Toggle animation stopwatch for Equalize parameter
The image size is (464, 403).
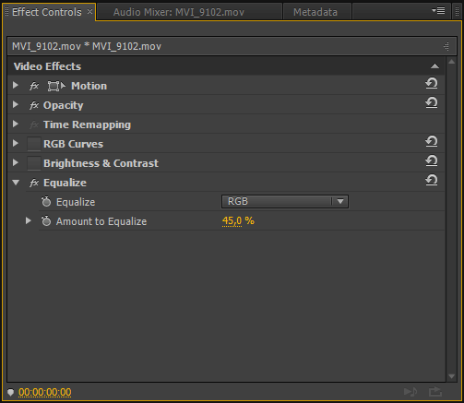tap(46, 201)
